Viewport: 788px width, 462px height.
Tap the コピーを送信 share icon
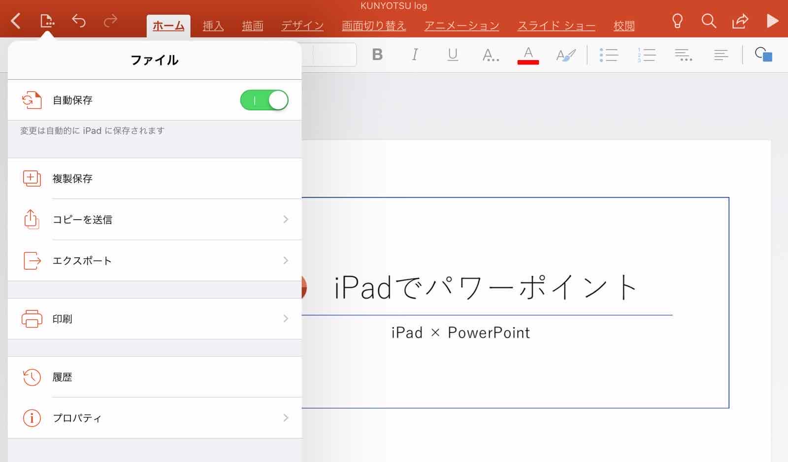coord(32,219)
